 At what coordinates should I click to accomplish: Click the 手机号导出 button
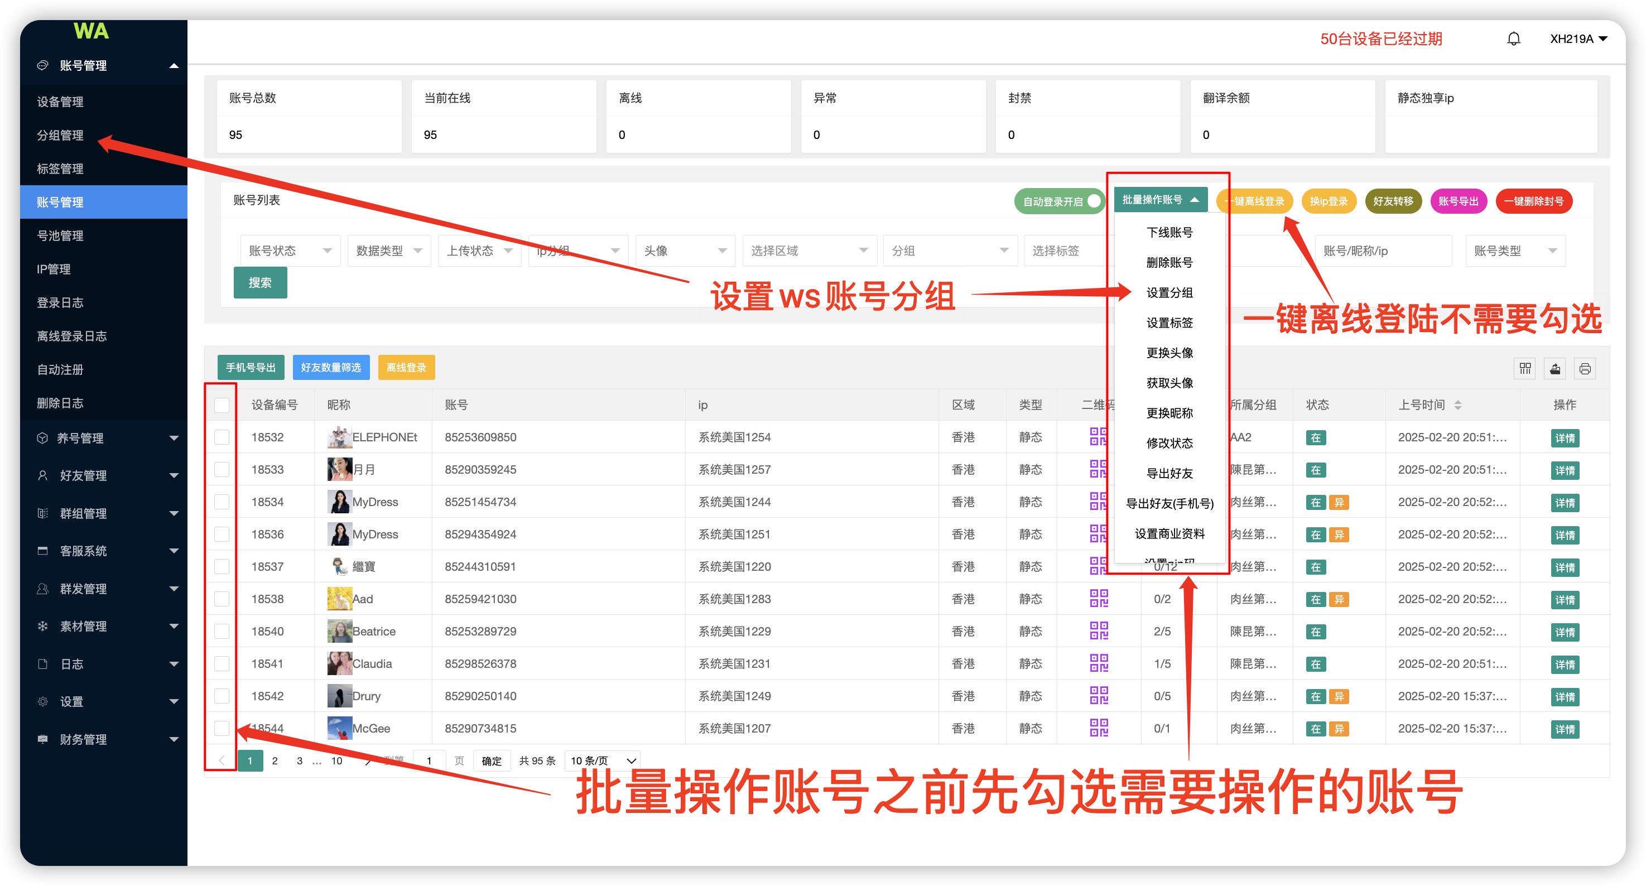pos(251,367)
